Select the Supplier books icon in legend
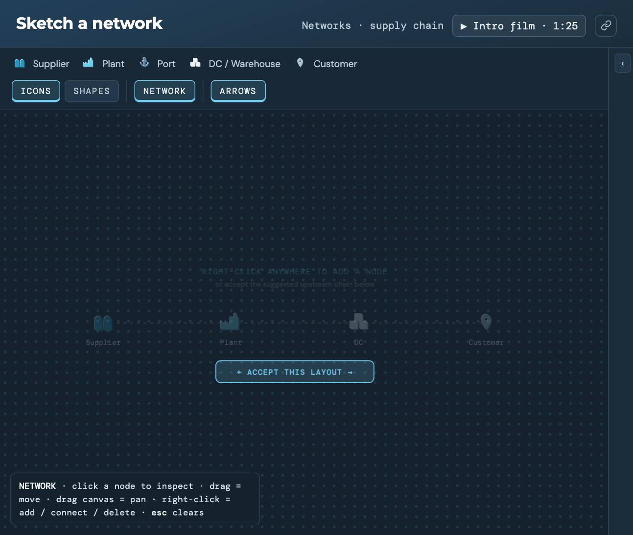Image resolution: width=633 pixels, height=535 pixels. (20, 63)
